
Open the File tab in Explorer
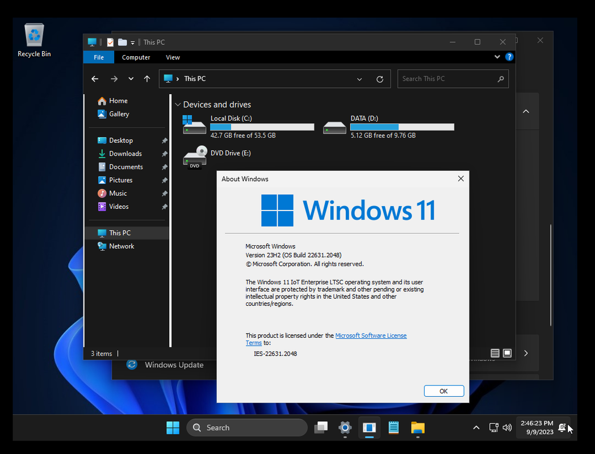click(99, 57)
